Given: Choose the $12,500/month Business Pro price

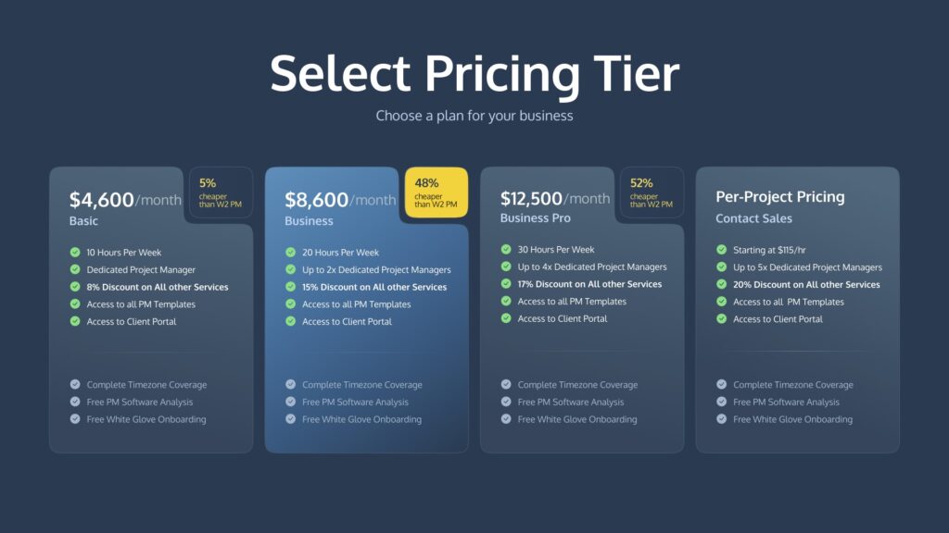Looking at the screenshot, I should [554, 198].
